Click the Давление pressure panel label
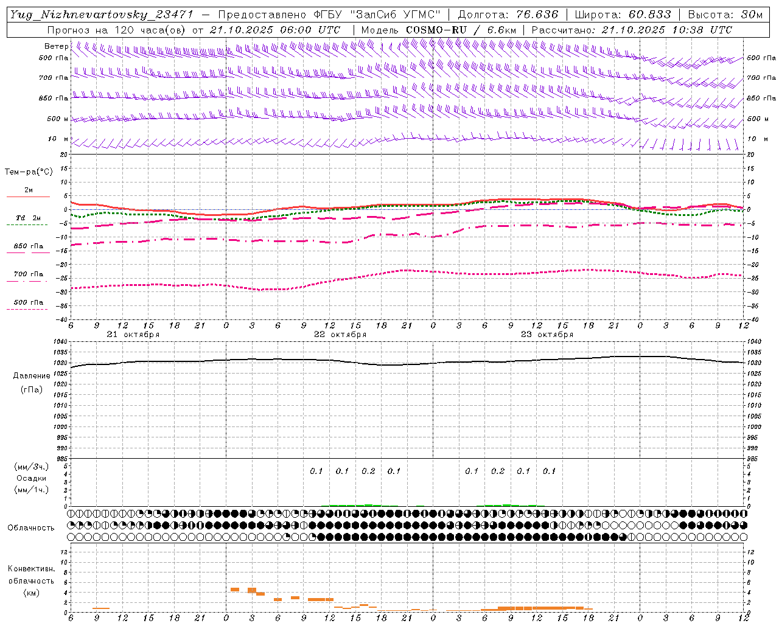779x623 pixels. coord(32,376)
